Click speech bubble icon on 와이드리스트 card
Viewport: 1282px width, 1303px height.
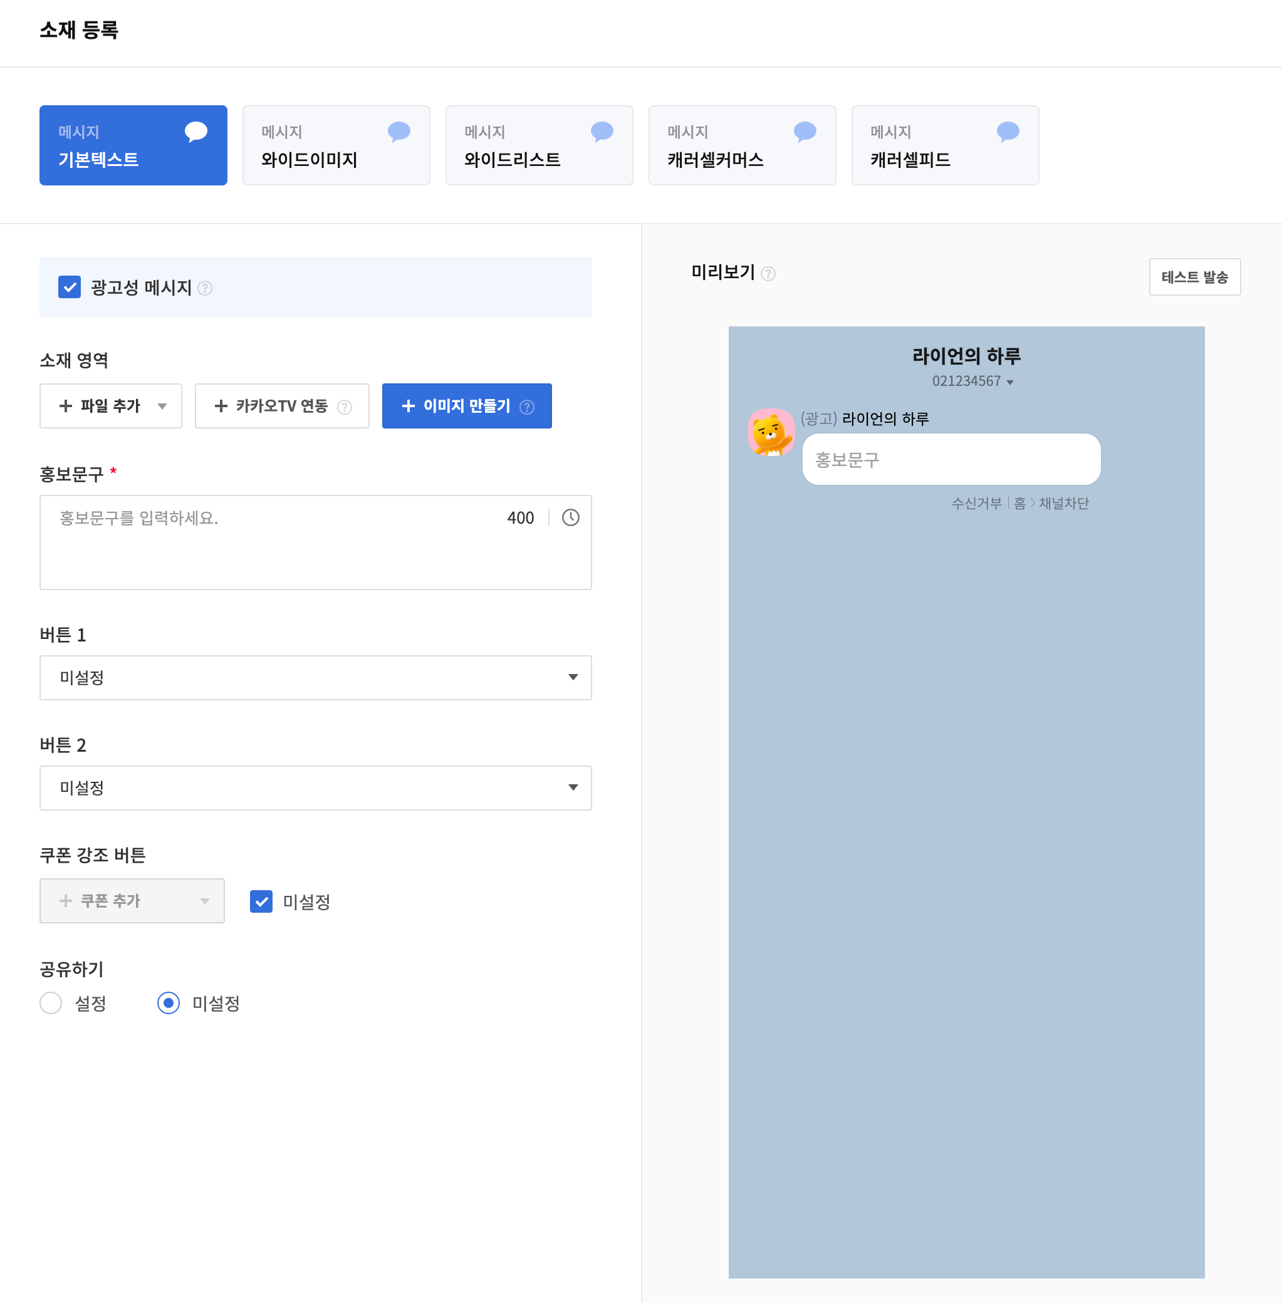(x=602, y=132)
